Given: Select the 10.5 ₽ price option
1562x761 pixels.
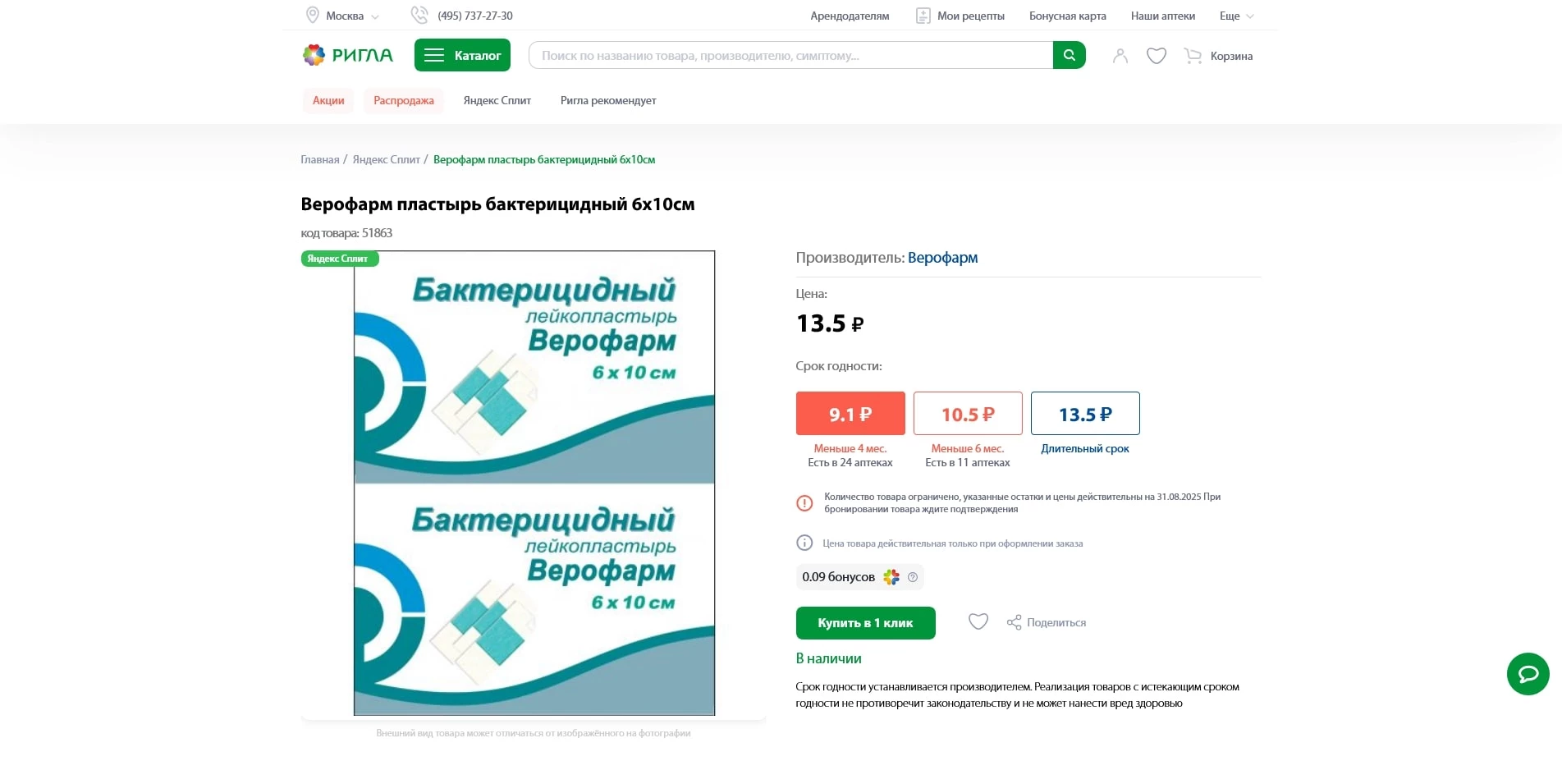Looking at the screenshot, I should (967, 413).
